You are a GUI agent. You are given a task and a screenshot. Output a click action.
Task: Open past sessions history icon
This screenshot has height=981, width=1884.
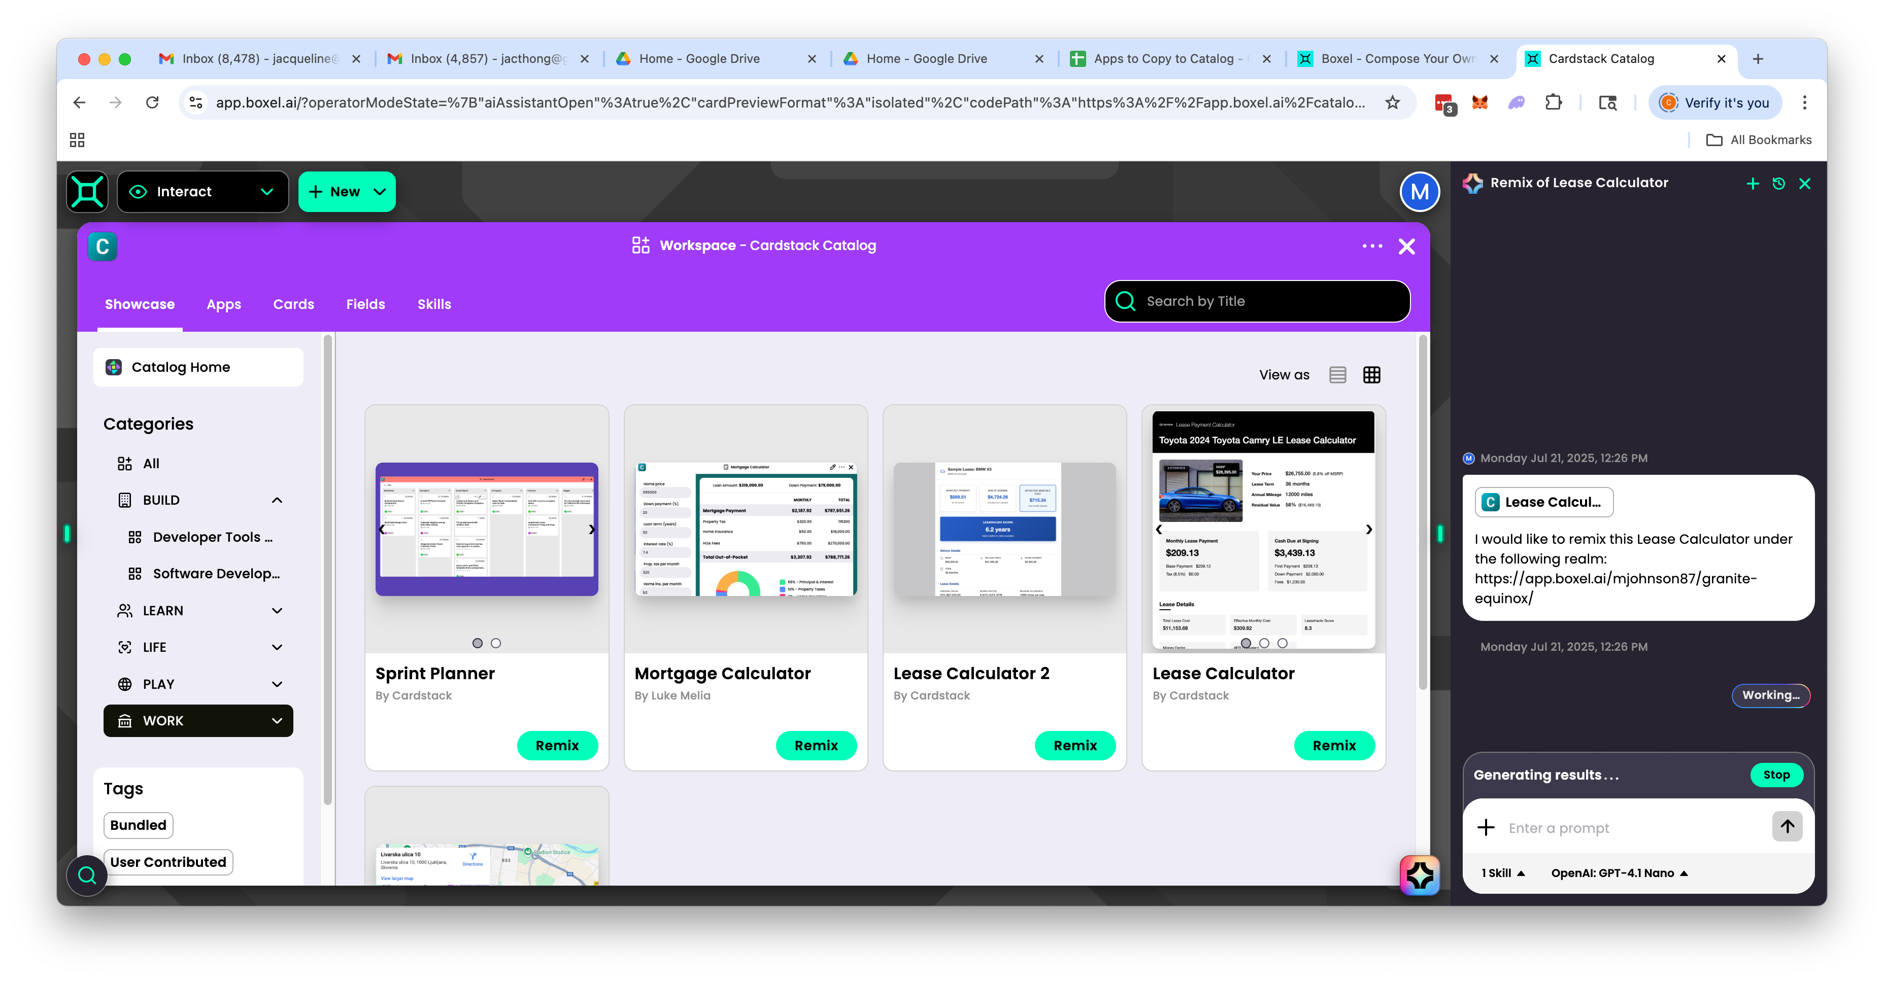click(x=1778, y=184)
